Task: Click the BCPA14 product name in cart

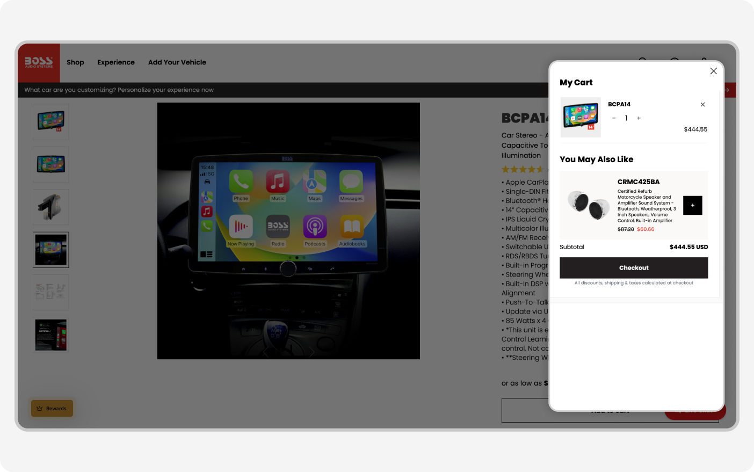Action: [x=619, y=104]
